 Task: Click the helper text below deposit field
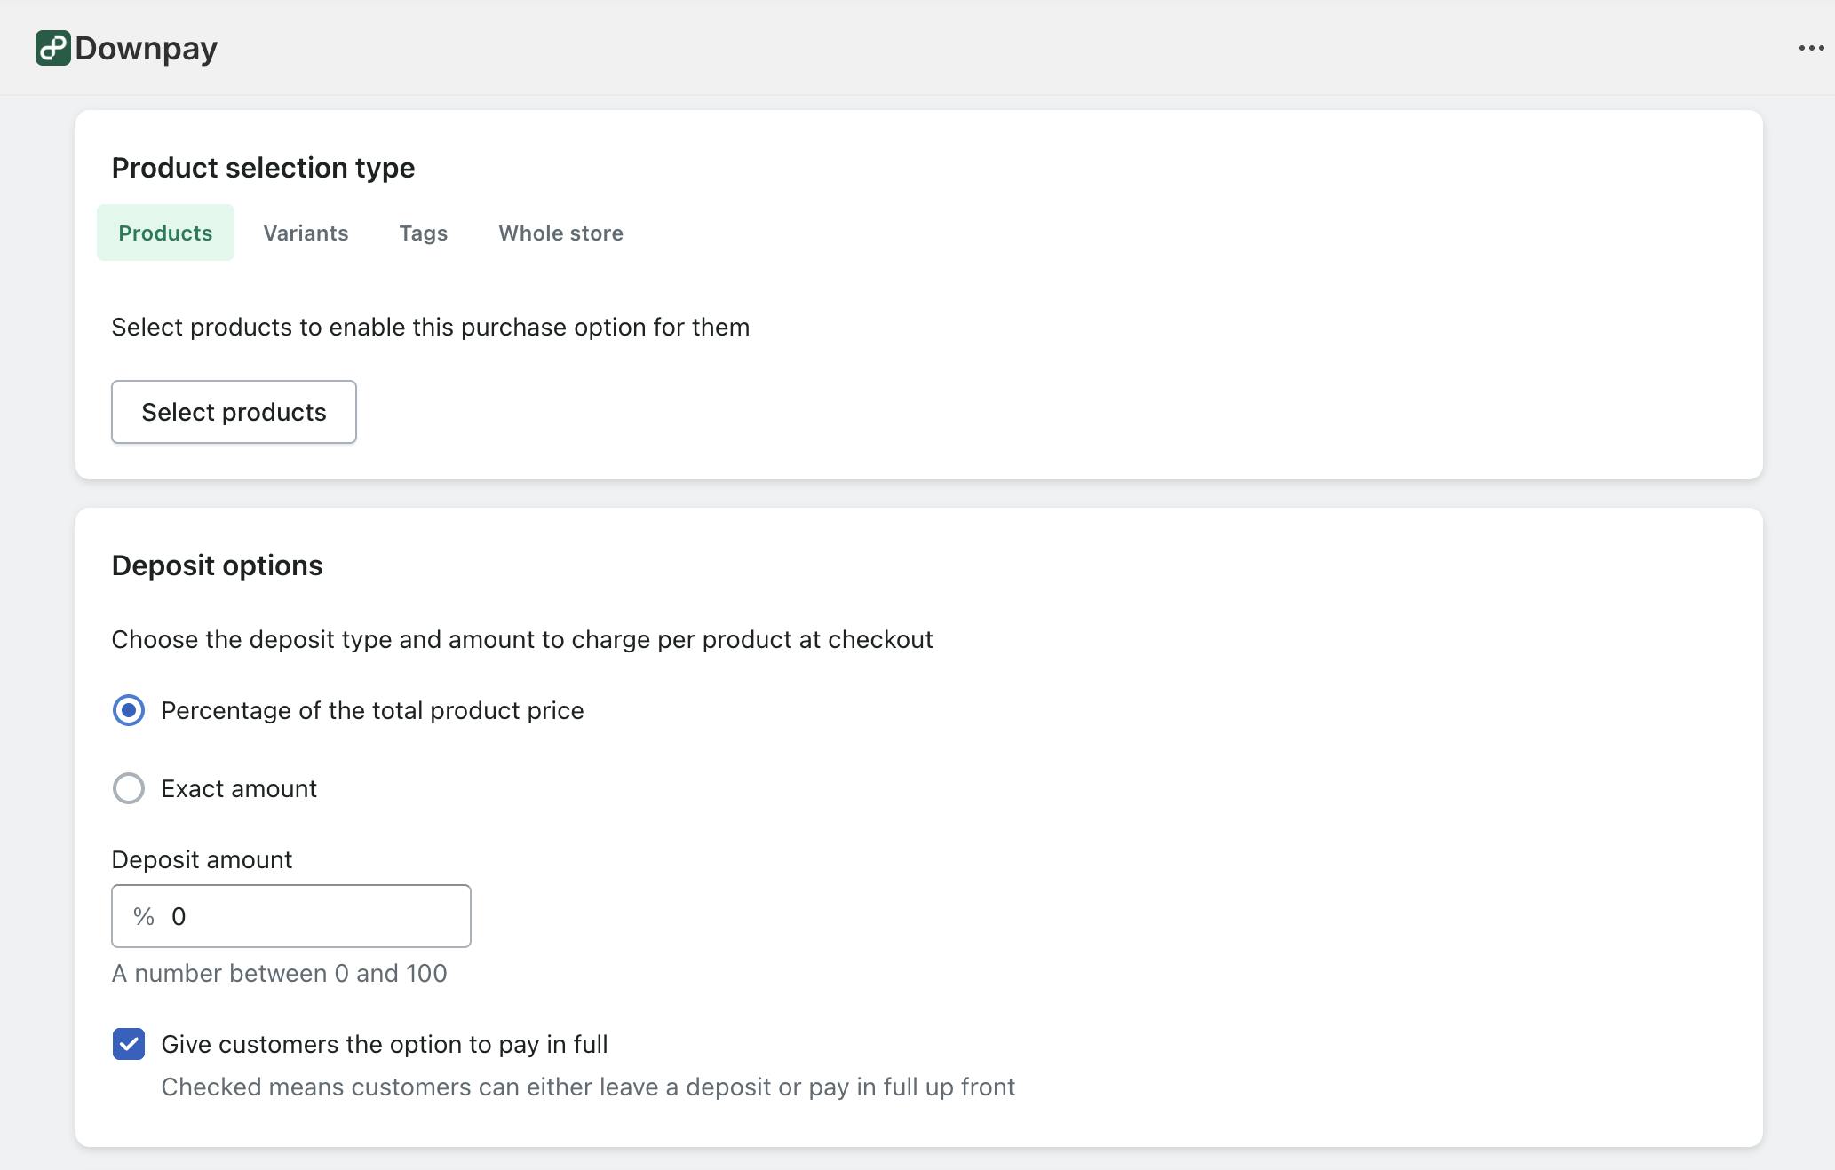(279, 973)
